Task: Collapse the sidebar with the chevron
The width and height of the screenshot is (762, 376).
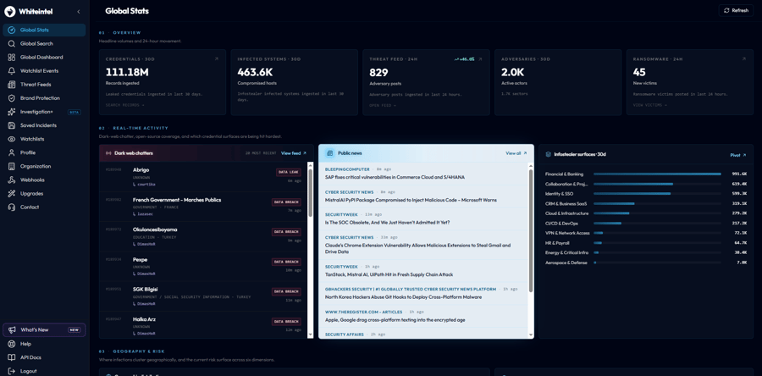Action: [79, 11]
